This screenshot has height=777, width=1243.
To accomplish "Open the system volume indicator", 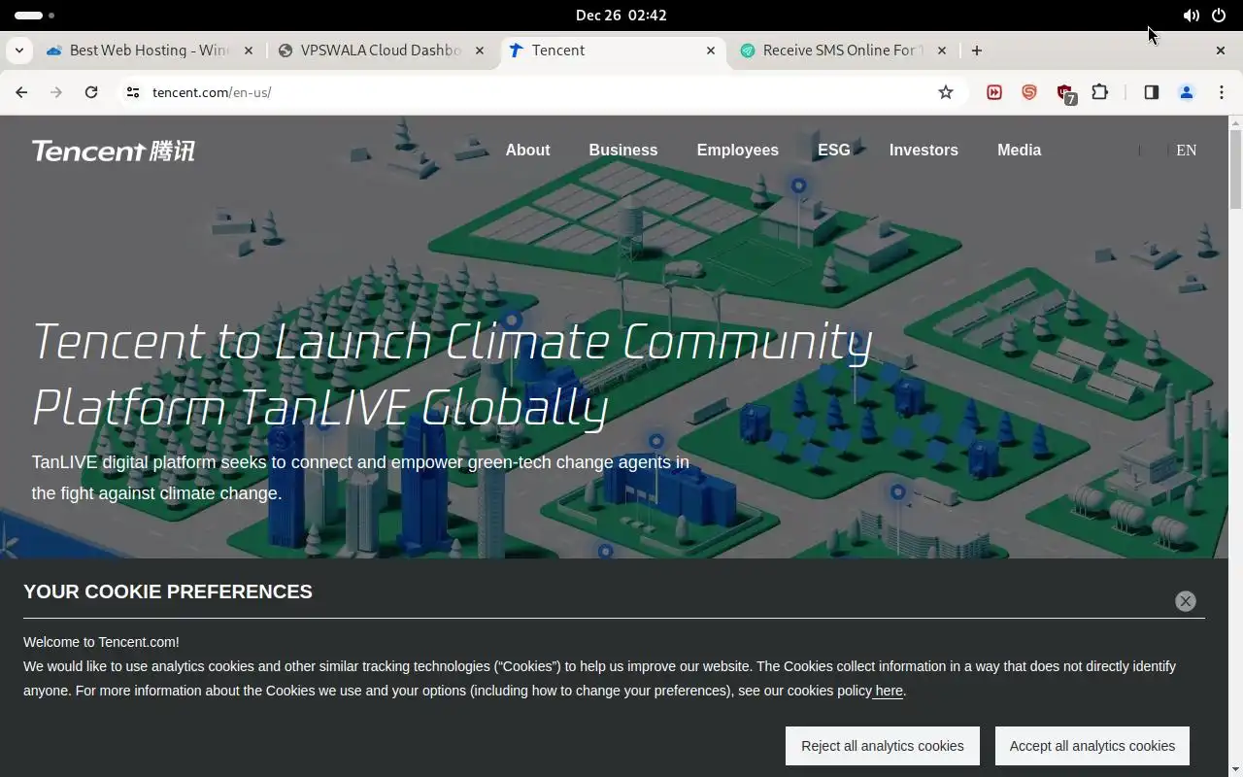I will click(x=1191, y=16).
